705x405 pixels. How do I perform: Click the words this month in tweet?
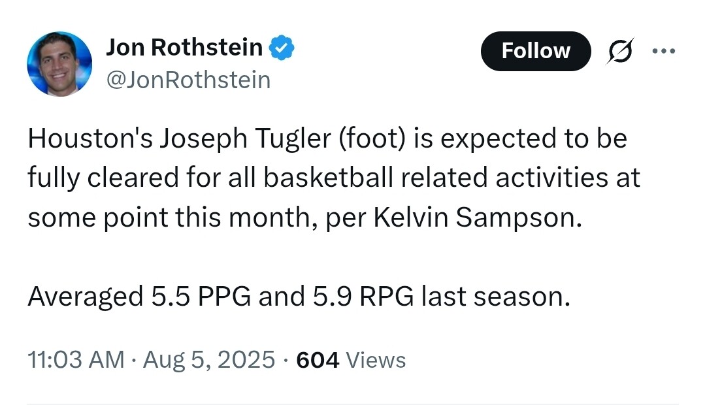click(x=246, y=218)
